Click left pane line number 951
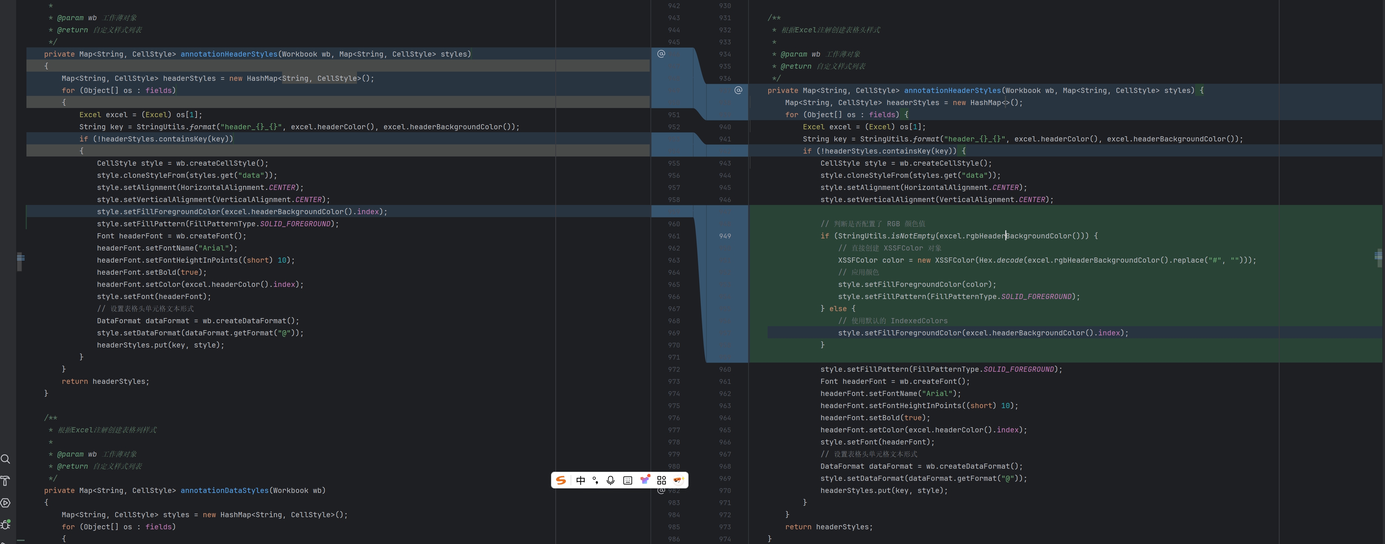 click(x=674, y=115)
